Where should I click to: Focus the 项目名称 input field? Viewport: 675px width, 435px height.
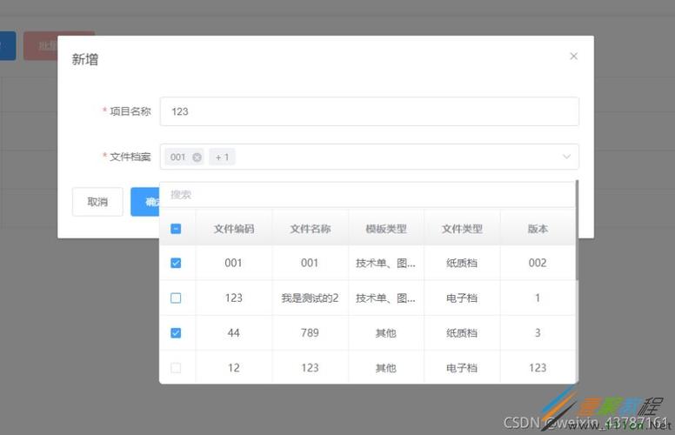(x=370, y=111)
